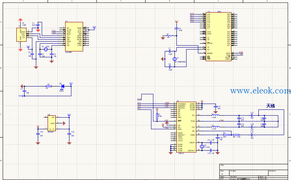Click the VCC power port above regulator U4
Image resolution: width=291 pixels, height=180 pixels.
(x=69, y=115)
